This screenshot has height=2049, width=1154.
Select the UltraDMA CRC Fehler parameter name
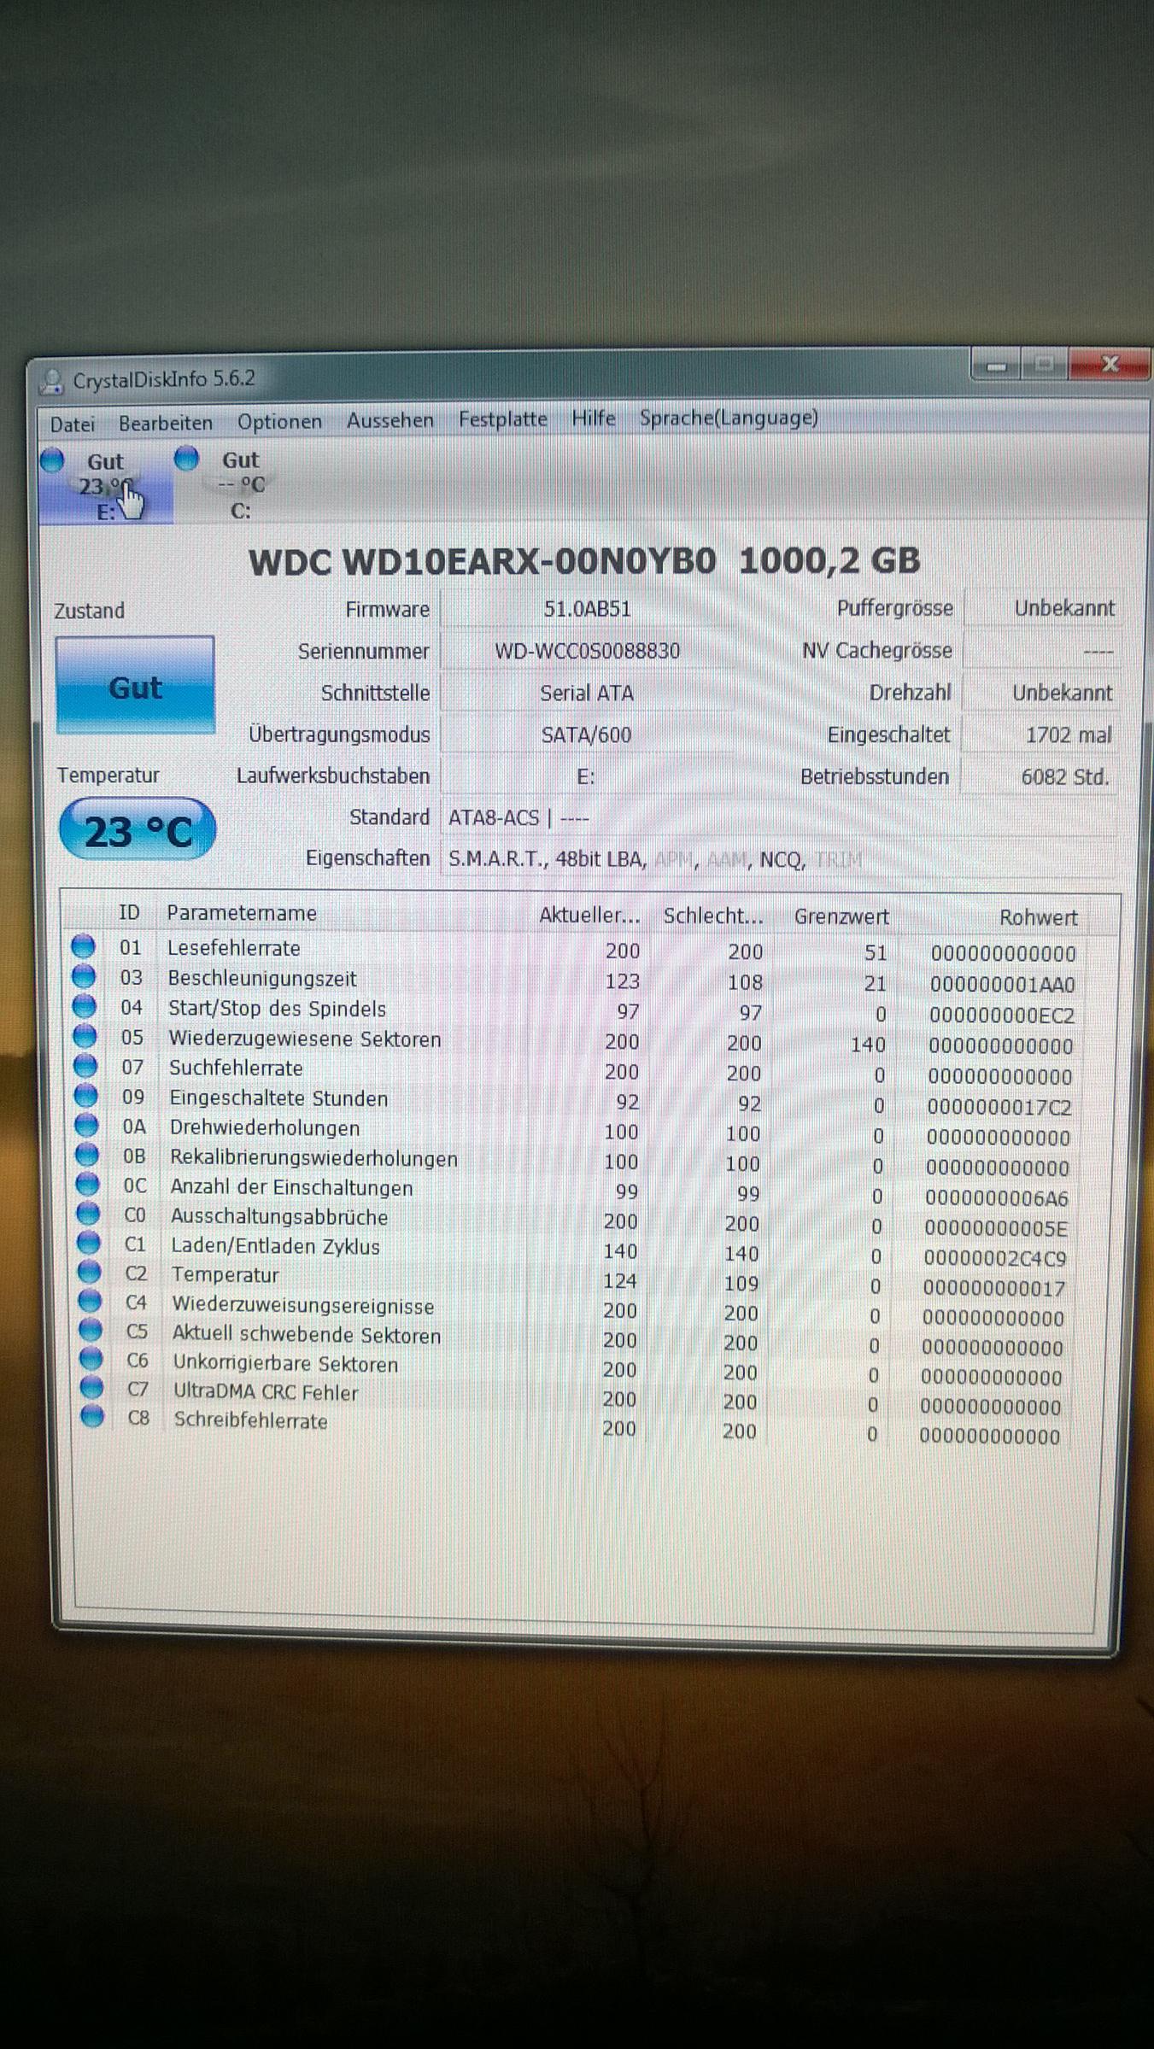pos(266,1392)
